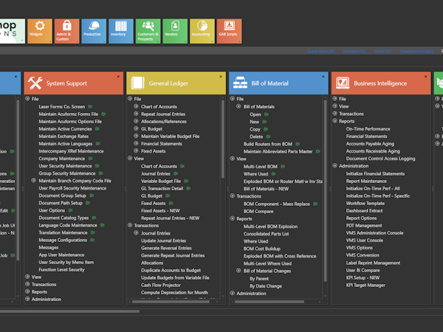Collapse the Reports node in Business Intelligence
The height and width of the screenshot is (332, 443).
tap(334, 121)
